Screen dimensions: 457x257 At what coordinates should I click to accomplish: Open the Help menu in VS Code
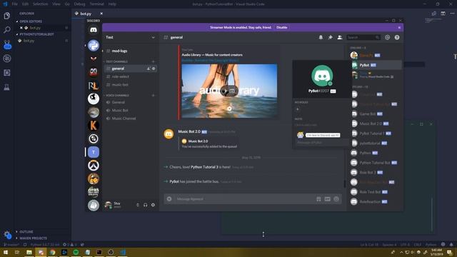[112, 4]
